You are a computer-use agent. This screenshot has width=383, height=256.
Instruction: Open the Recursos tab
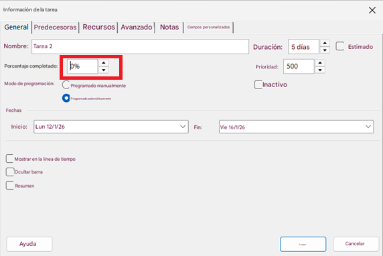98,27
